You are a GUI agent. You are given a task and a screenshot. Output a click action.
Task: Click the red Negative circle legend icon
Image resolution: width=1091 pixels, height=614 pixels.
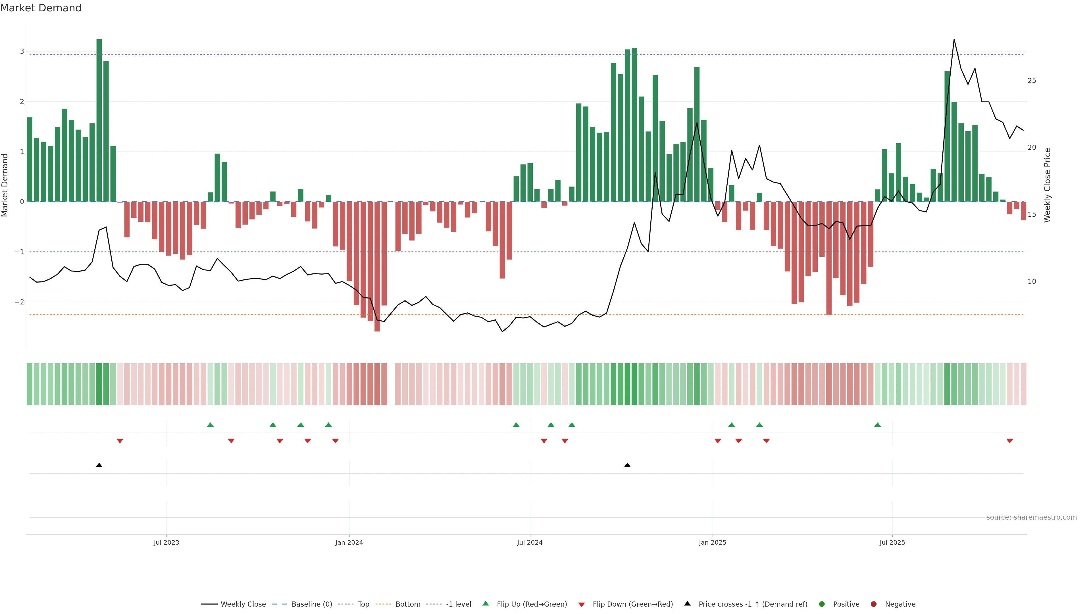tap(874, 604)
